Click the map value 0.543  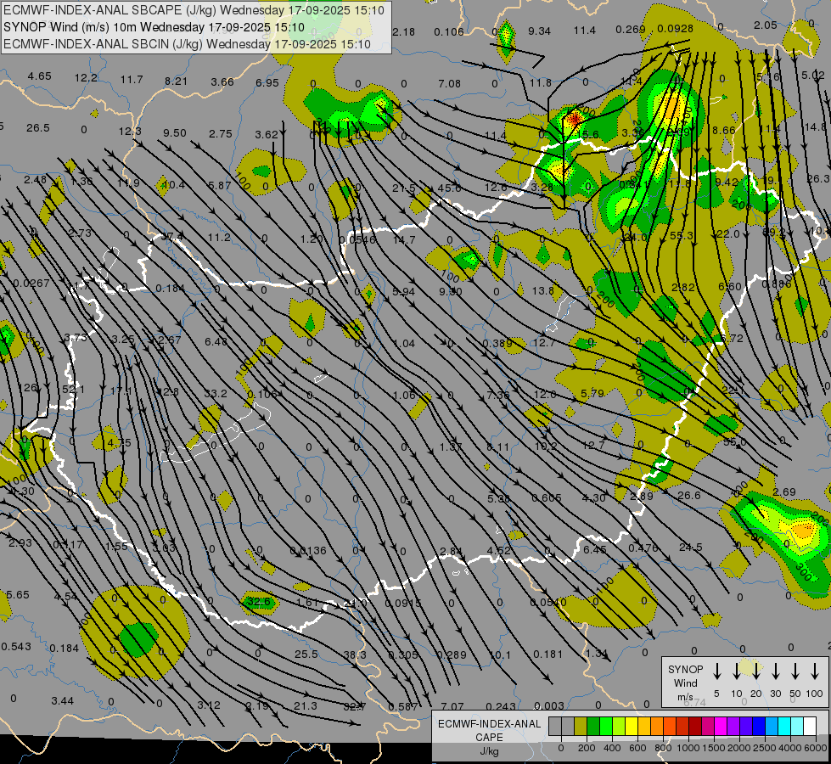click(16, 646)
